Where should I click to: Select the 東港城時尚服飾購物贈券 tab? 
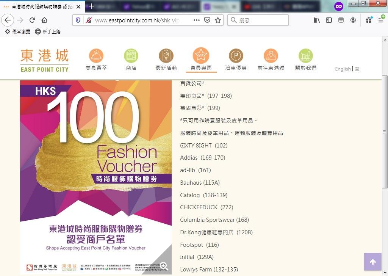tap(42, 7)
